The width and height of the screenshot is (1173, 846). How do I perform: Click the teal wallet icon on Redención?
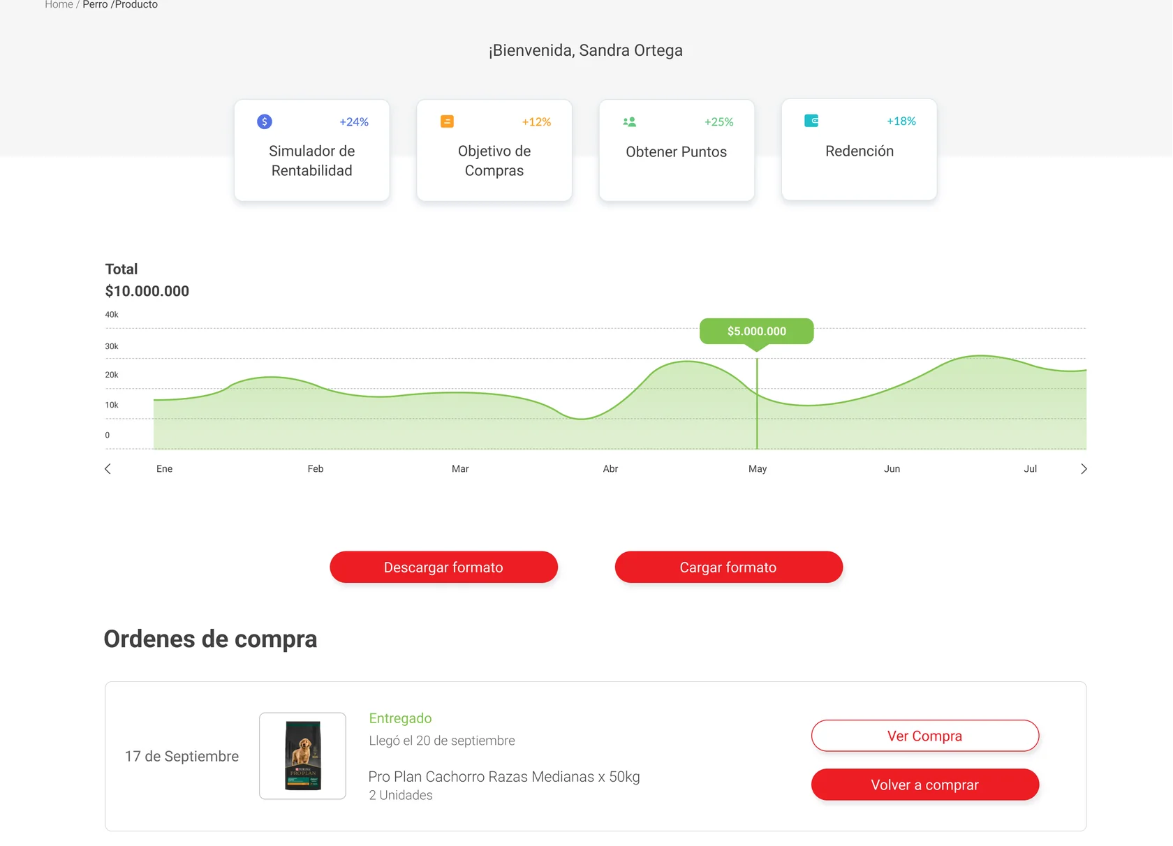pyautogui.click(x=811, y=121)
